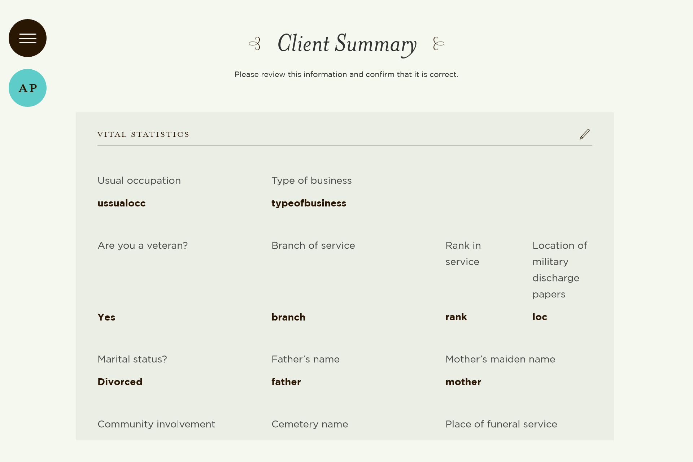The width and height of the screenshot is (693, 462).
Task: Click the review information instruction text
Action: tap(346, 74)
